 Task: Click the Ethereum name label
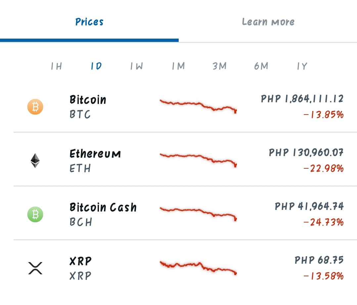(x=95, y=154)
